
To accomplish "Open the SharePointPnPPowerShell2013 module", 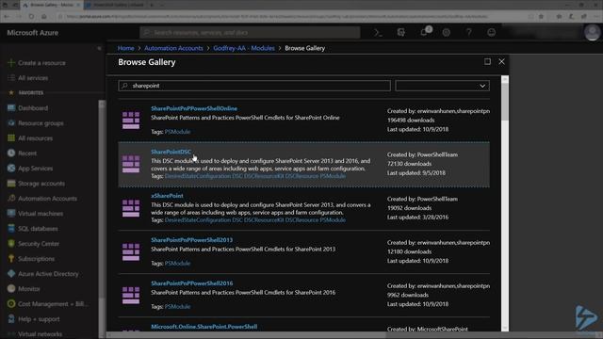I will click(x=191, y=240).
